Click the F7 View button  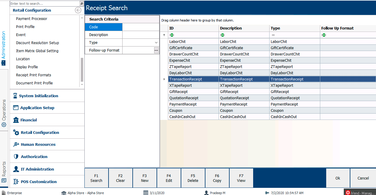(x=241, y=178)
